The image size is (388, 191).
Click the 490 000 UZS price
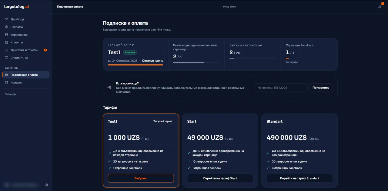pyautogui.click(x=287, y=138)
